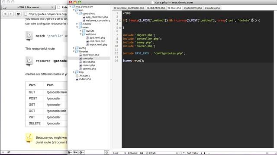This screenshot has width=277, height=155.
Task: Open the HTML language selector in status bar
Action: [161, 153]
